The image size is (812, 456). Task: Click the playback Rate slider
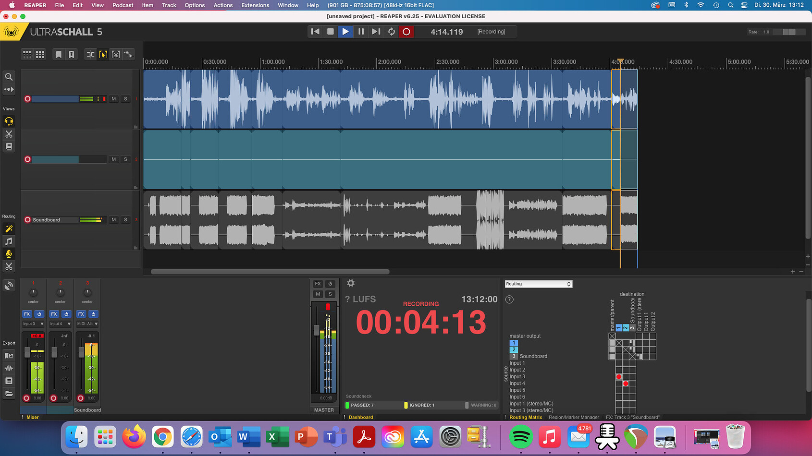click(x=789, y=32)
